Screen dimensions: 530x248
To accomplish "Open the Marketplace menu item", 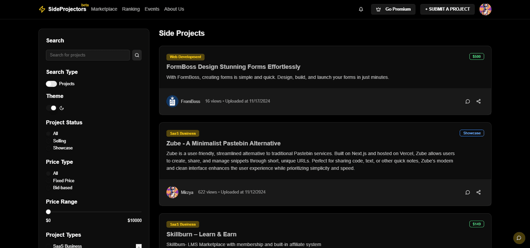I will [104, 9].
